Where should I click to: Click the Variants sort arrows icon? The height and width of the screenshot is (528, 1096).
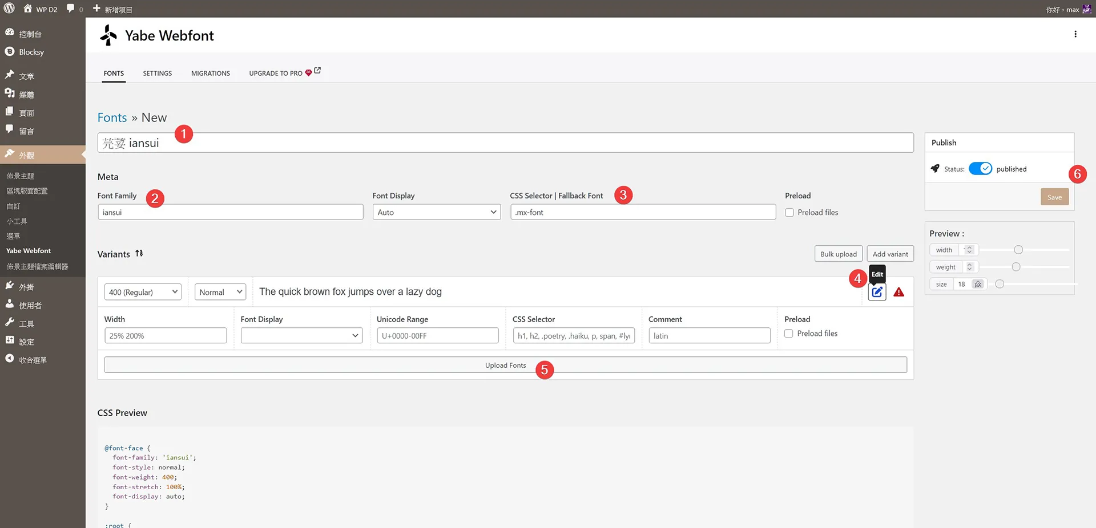pyautogui.click(x=139, y=254)
